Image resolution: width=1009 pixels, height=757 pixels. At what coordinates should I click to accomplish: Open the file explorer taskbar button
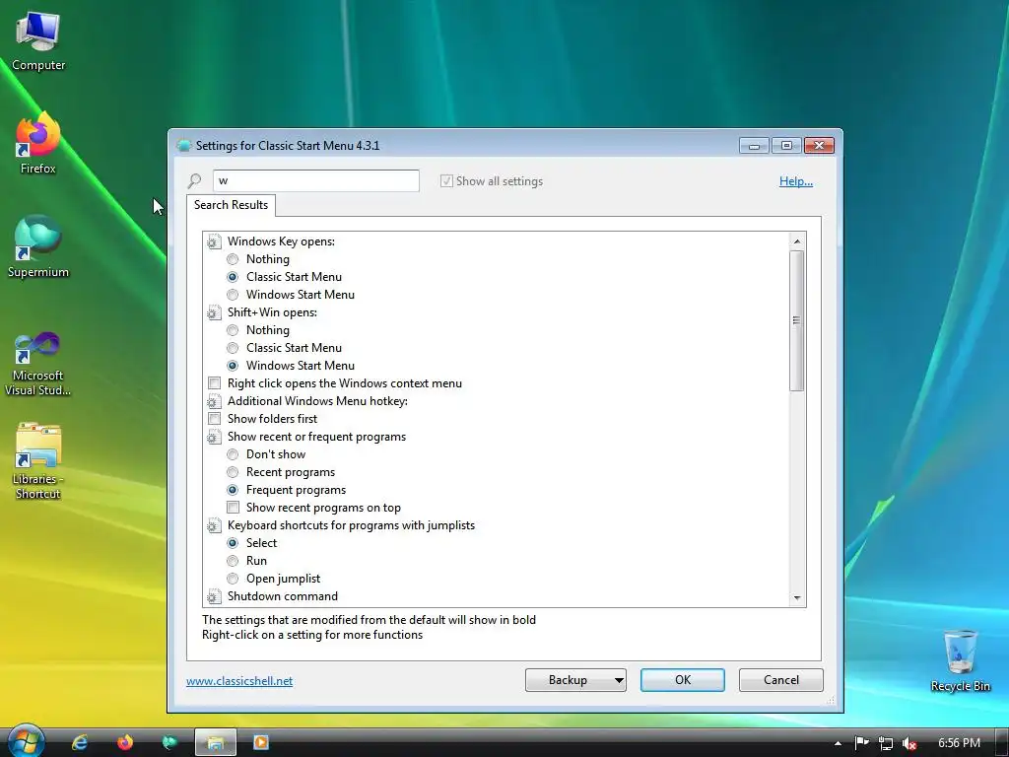(x=216, y=743)
